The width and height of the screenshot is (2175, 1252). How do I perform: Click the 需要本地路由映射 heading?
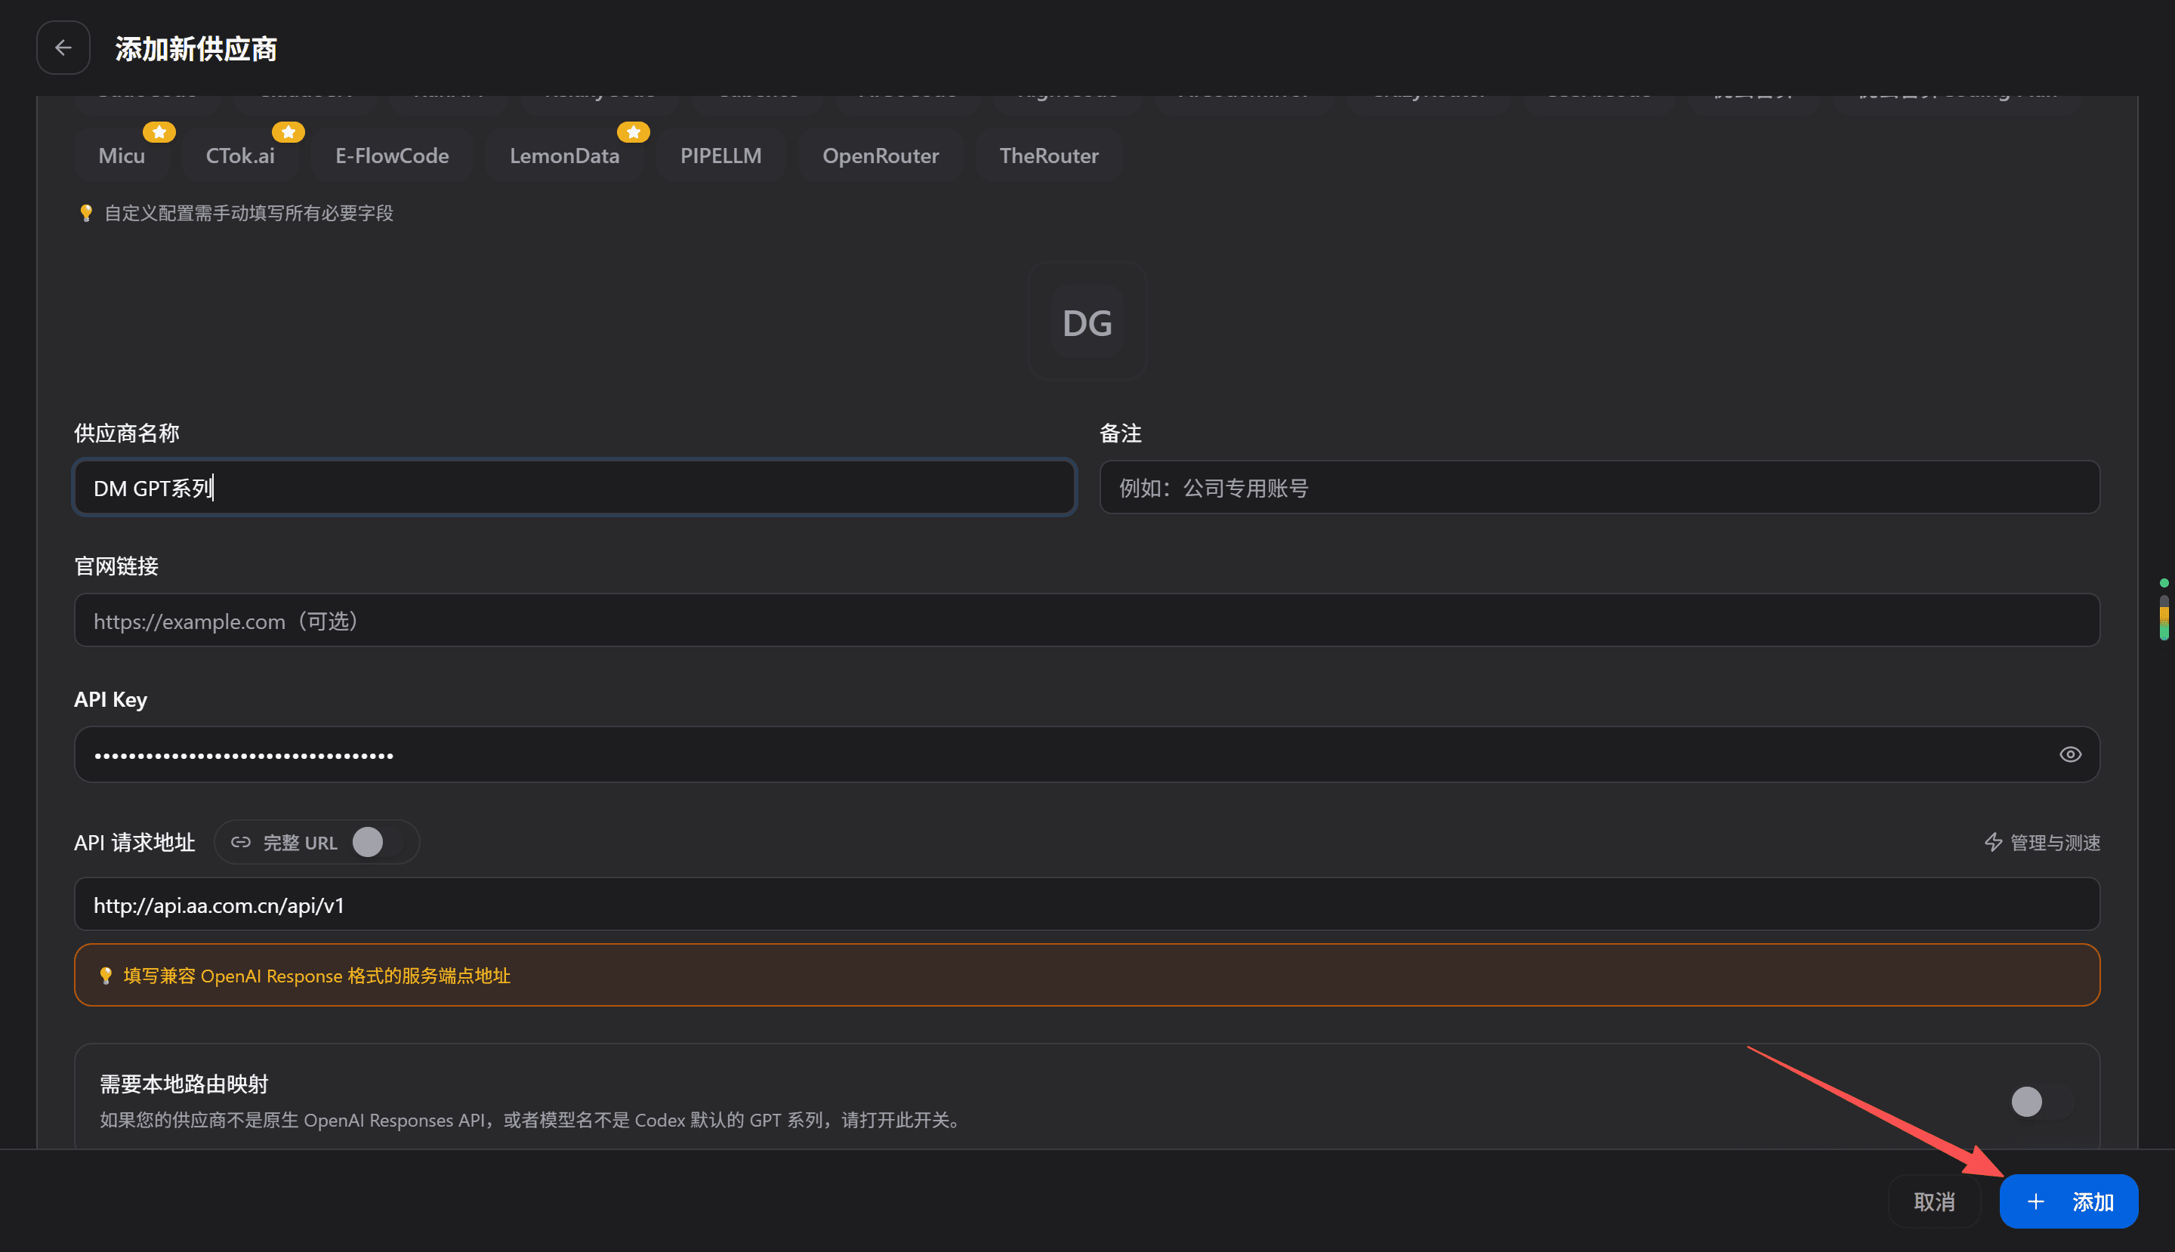coord(184,1084)
